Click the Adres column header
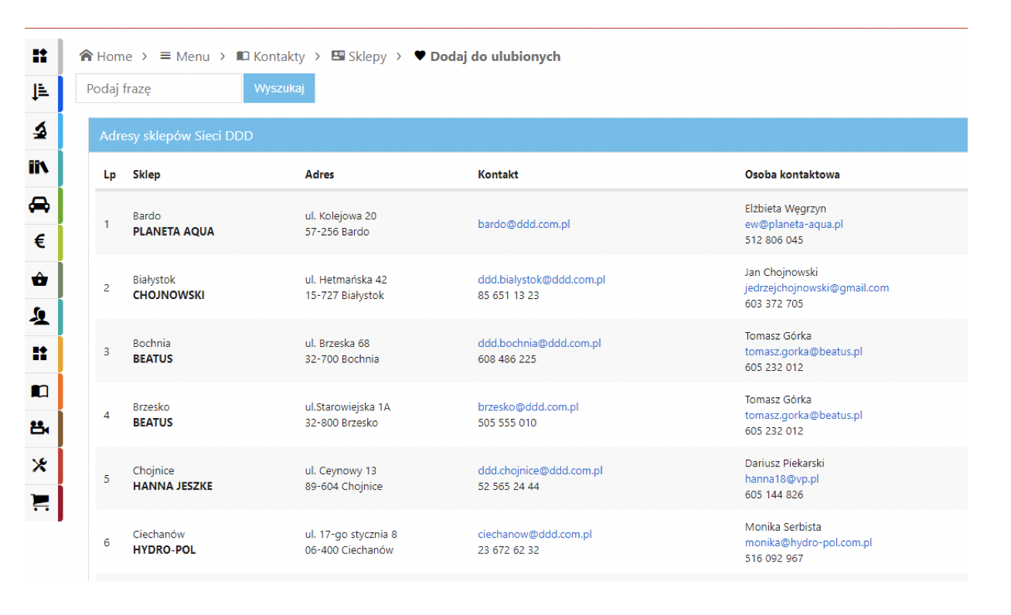Screen dimensions: 1011x615 point(320,175)
